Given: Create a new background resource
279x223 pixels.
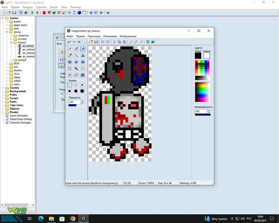Looking at the screenshot, I should click(x=54, y=13).
